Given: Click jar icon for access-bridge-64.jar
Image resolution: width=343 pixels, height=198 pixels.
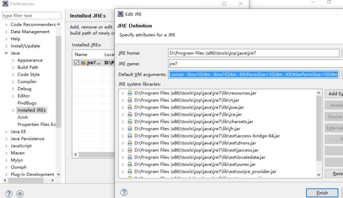Looking at the screenshot, I should tap(130, 136).
